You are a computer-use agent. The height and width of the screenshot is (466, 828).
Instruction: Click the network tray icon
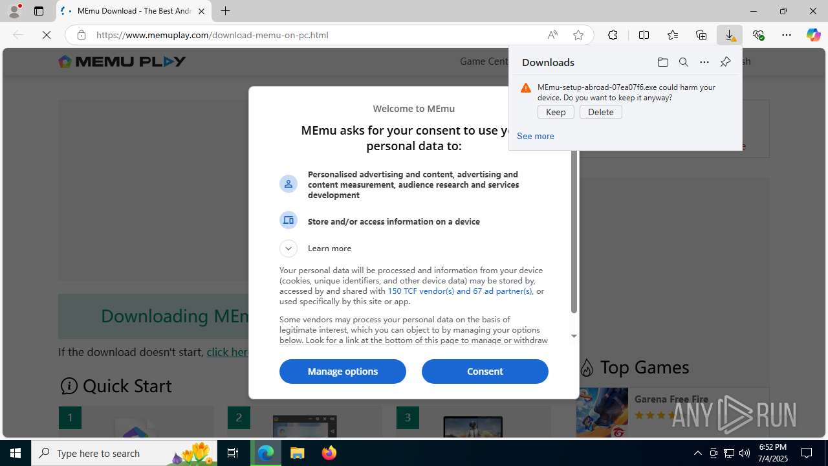tap(729, 453)
